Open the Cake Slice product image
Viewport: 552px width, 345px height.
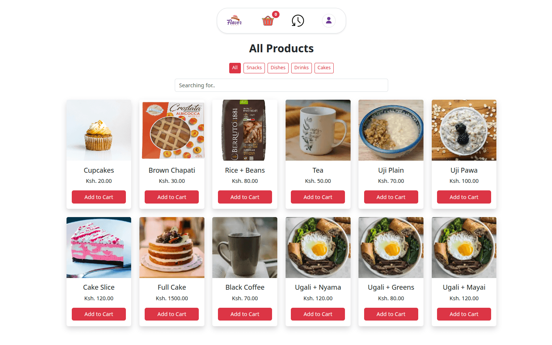coord(98,247)
